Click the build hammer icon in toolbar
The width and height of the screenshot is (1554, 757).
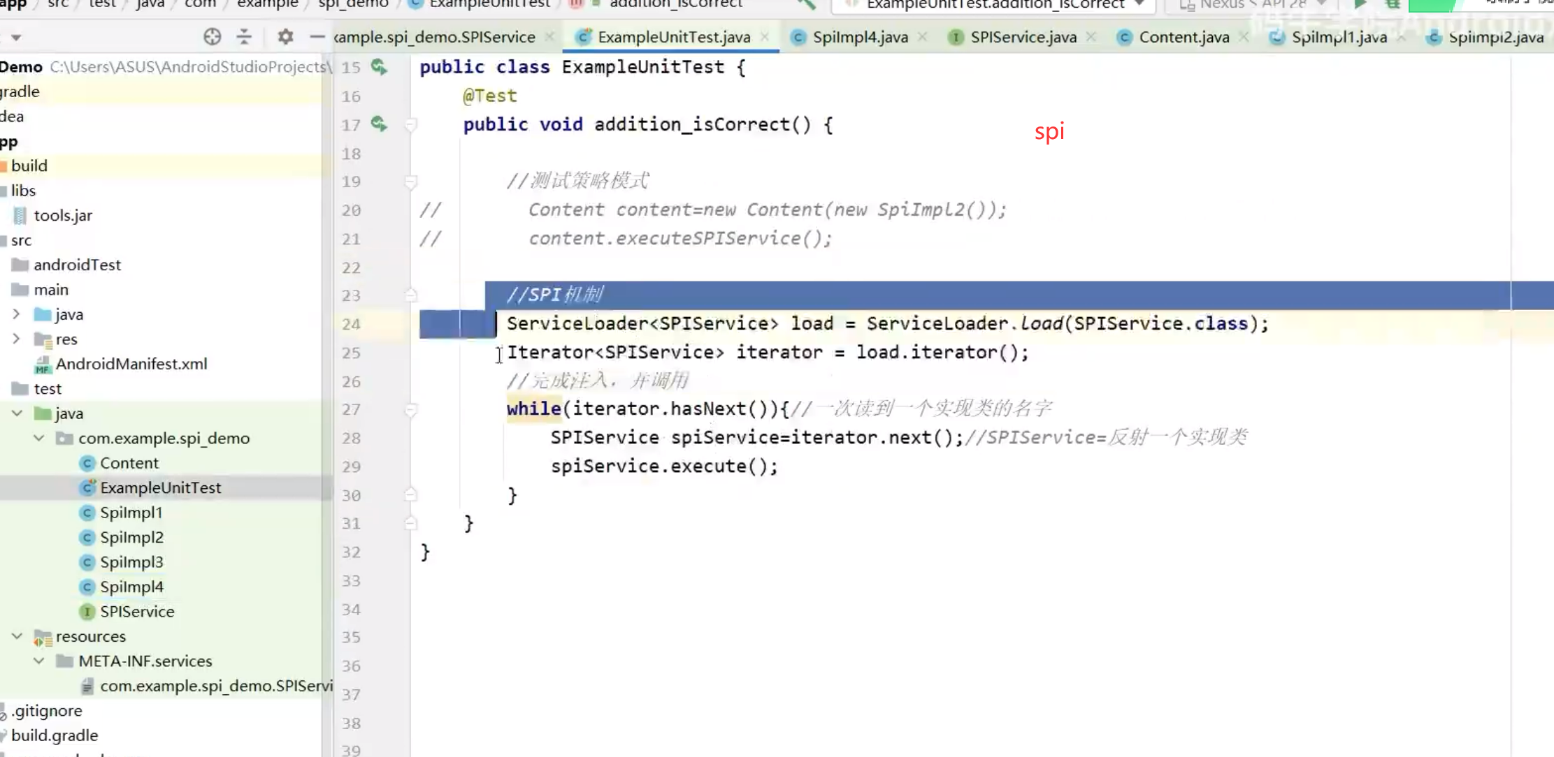[x=807, y=3]
